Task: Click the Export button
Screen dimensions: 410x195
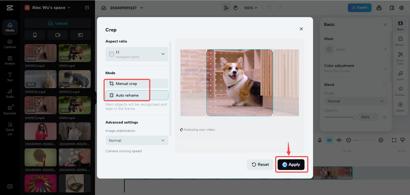Action: [360, 8]
